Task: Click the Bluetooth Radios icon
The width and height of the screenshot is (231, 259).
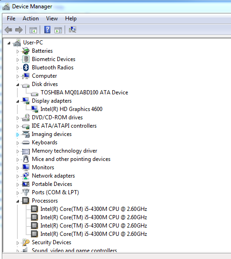Action: click(26, 68)
